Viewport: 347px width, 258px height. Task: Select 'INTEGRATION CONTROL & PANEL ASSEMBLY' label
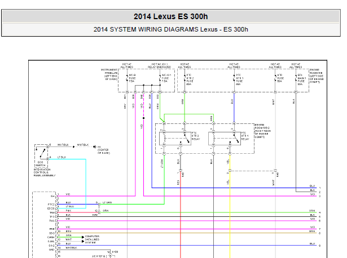pyautogui.click(x=45, y=172)
